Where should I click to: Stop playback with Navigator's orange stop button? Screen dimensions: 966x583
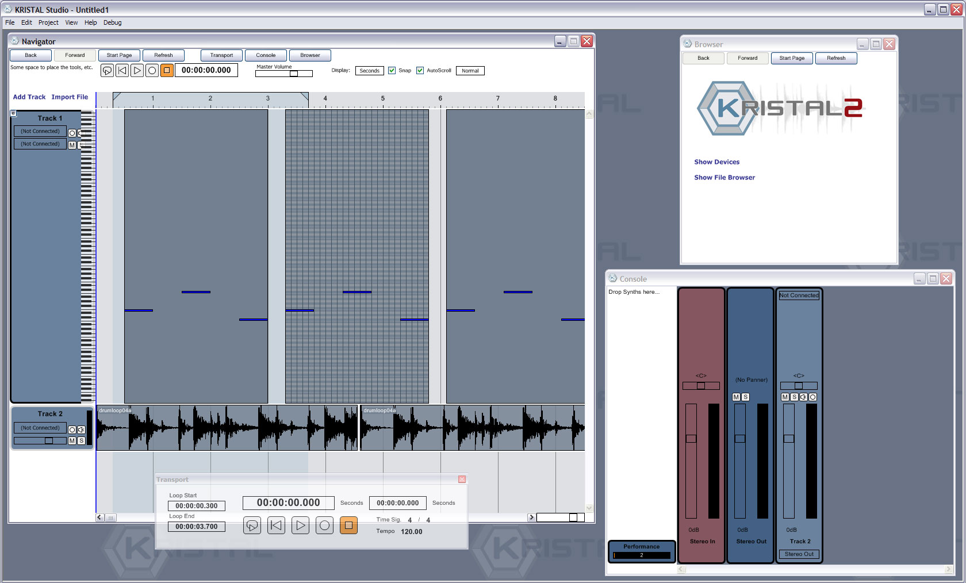click(x=167, y=71)
